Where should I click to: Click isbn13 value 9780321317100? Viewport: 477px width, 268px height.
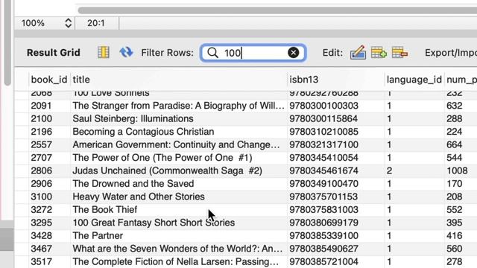[323, 145]
